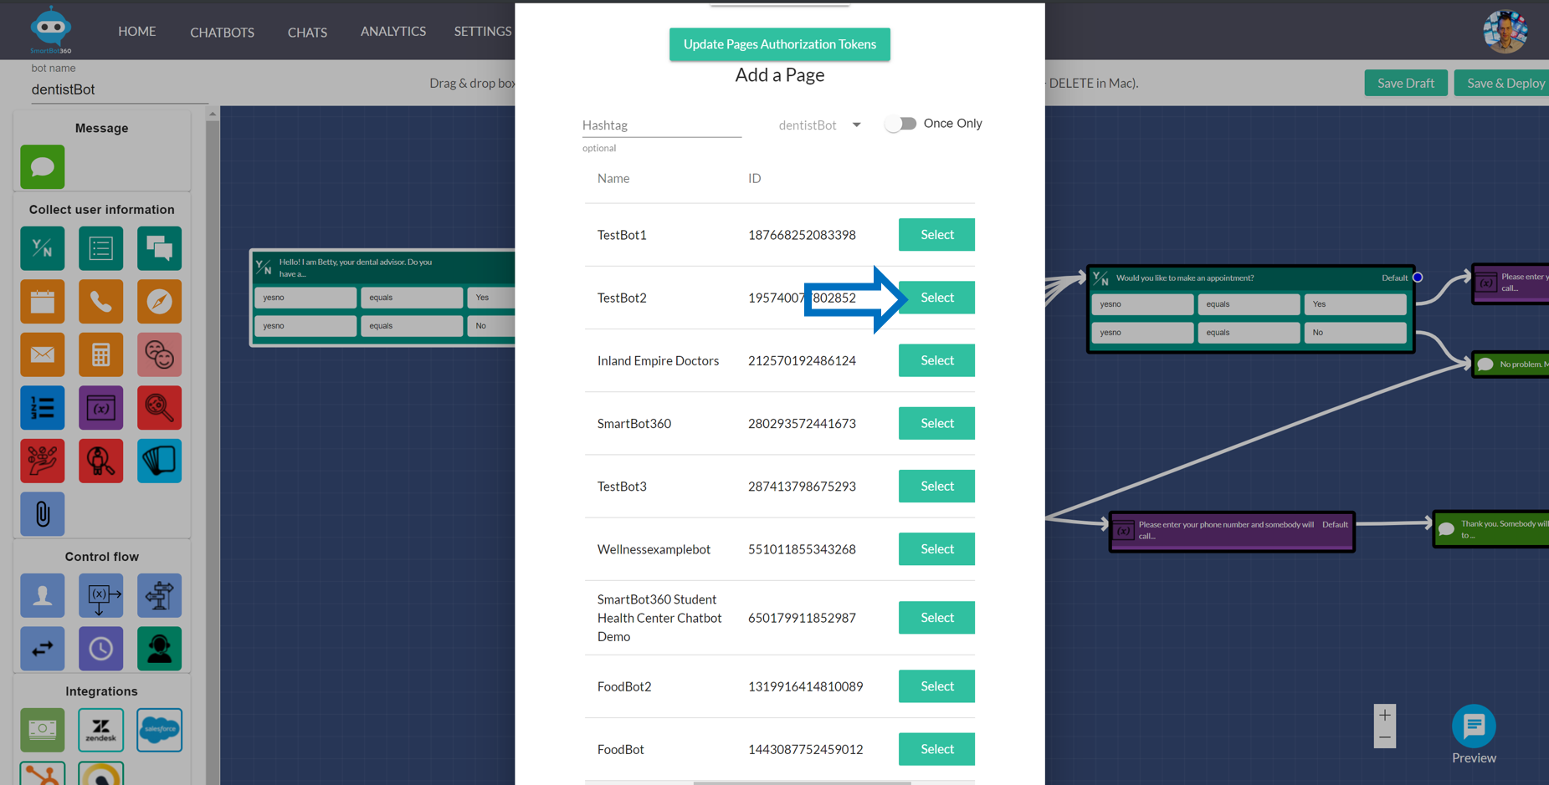
Task: Choose the teal list options block icon
Action: 101,248
